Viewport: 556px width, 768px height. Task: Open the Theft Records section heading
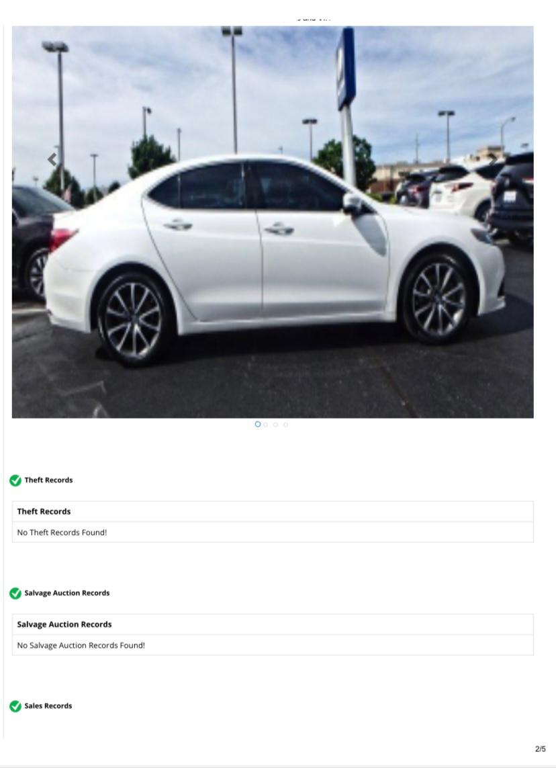click(48, 480)
